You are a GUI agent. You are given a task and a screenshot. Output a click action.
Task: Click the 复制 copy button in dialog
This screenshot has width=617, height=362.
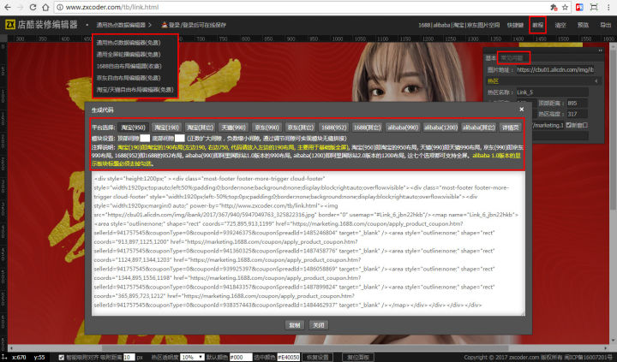click(294, 325)
